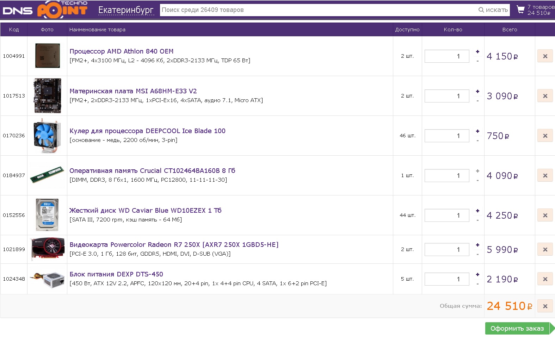555x337 pixels.
Task: Click the Radeon graphics card photo
Action: tap(48, 249)
